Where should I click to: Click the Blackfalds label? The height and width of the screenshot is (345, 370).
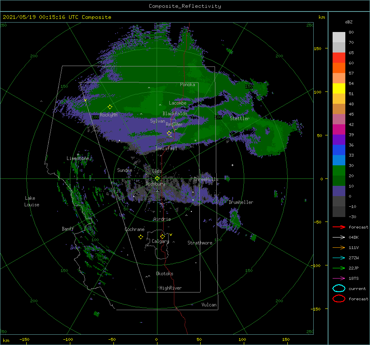coord(175,114)
